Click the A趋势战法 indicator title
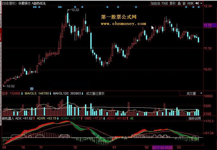This screenshot has width=217, height=150. coord(39,3)
